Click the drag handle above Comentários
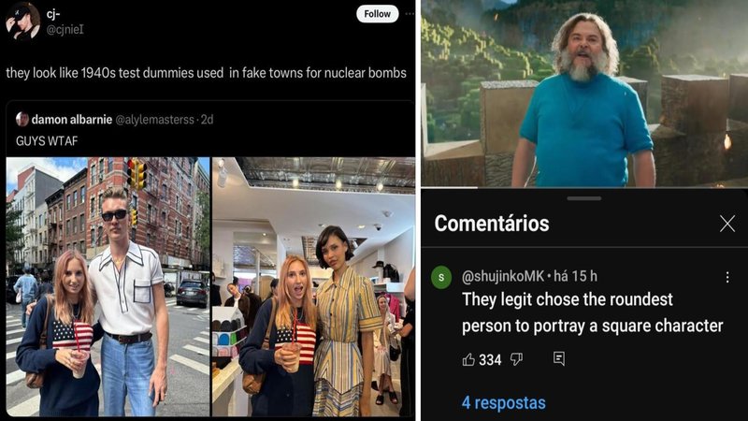Viewport: 748px width, 421px height. 584,198
